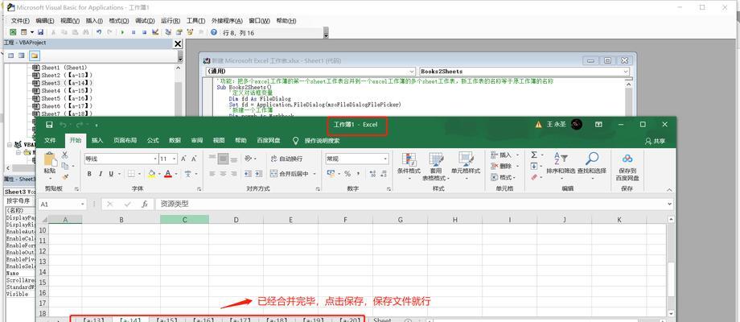
Task: Open VBA Debug menu (调试)
Action: [x=145, y=21]
